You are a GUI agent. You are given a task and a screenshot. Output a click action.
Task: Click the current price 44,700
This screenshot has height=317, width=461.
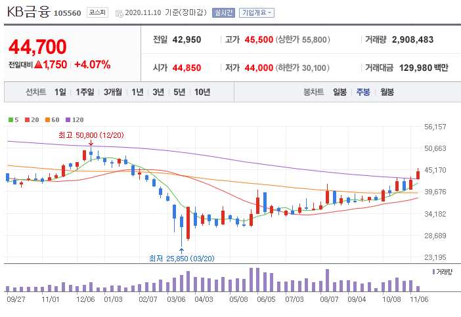[x=37, y=47]
